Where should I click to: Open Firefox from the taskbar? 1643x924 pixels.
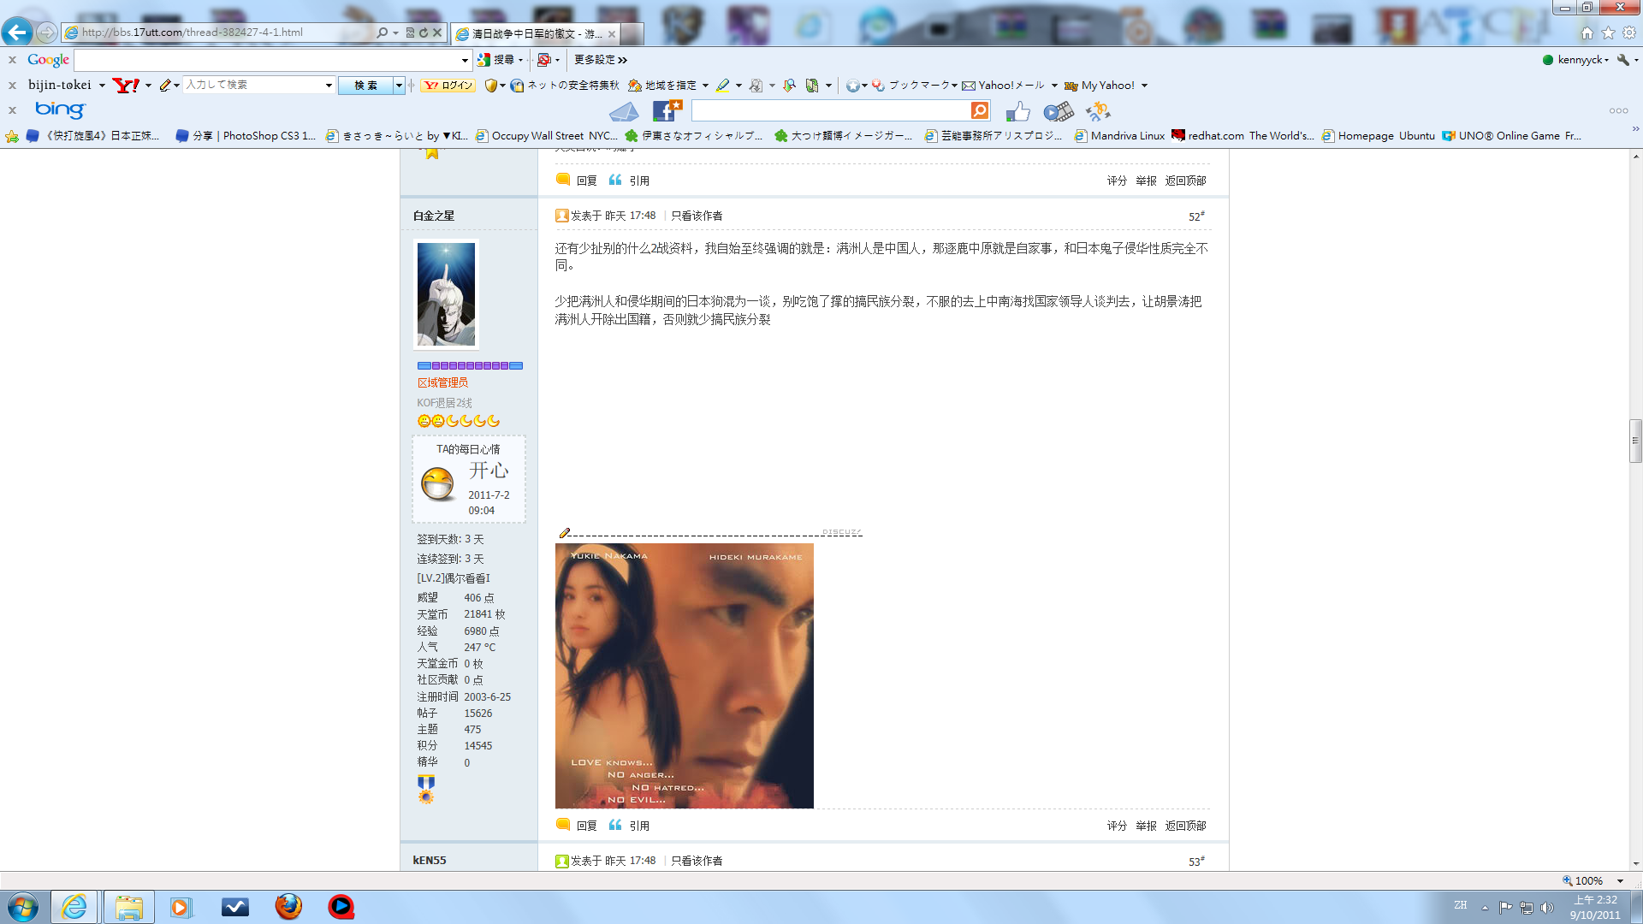tap(288, 907)
